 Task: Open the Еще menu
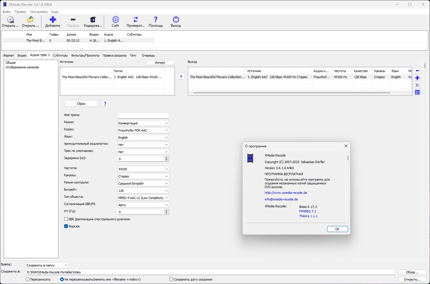[x=55, y=12]
